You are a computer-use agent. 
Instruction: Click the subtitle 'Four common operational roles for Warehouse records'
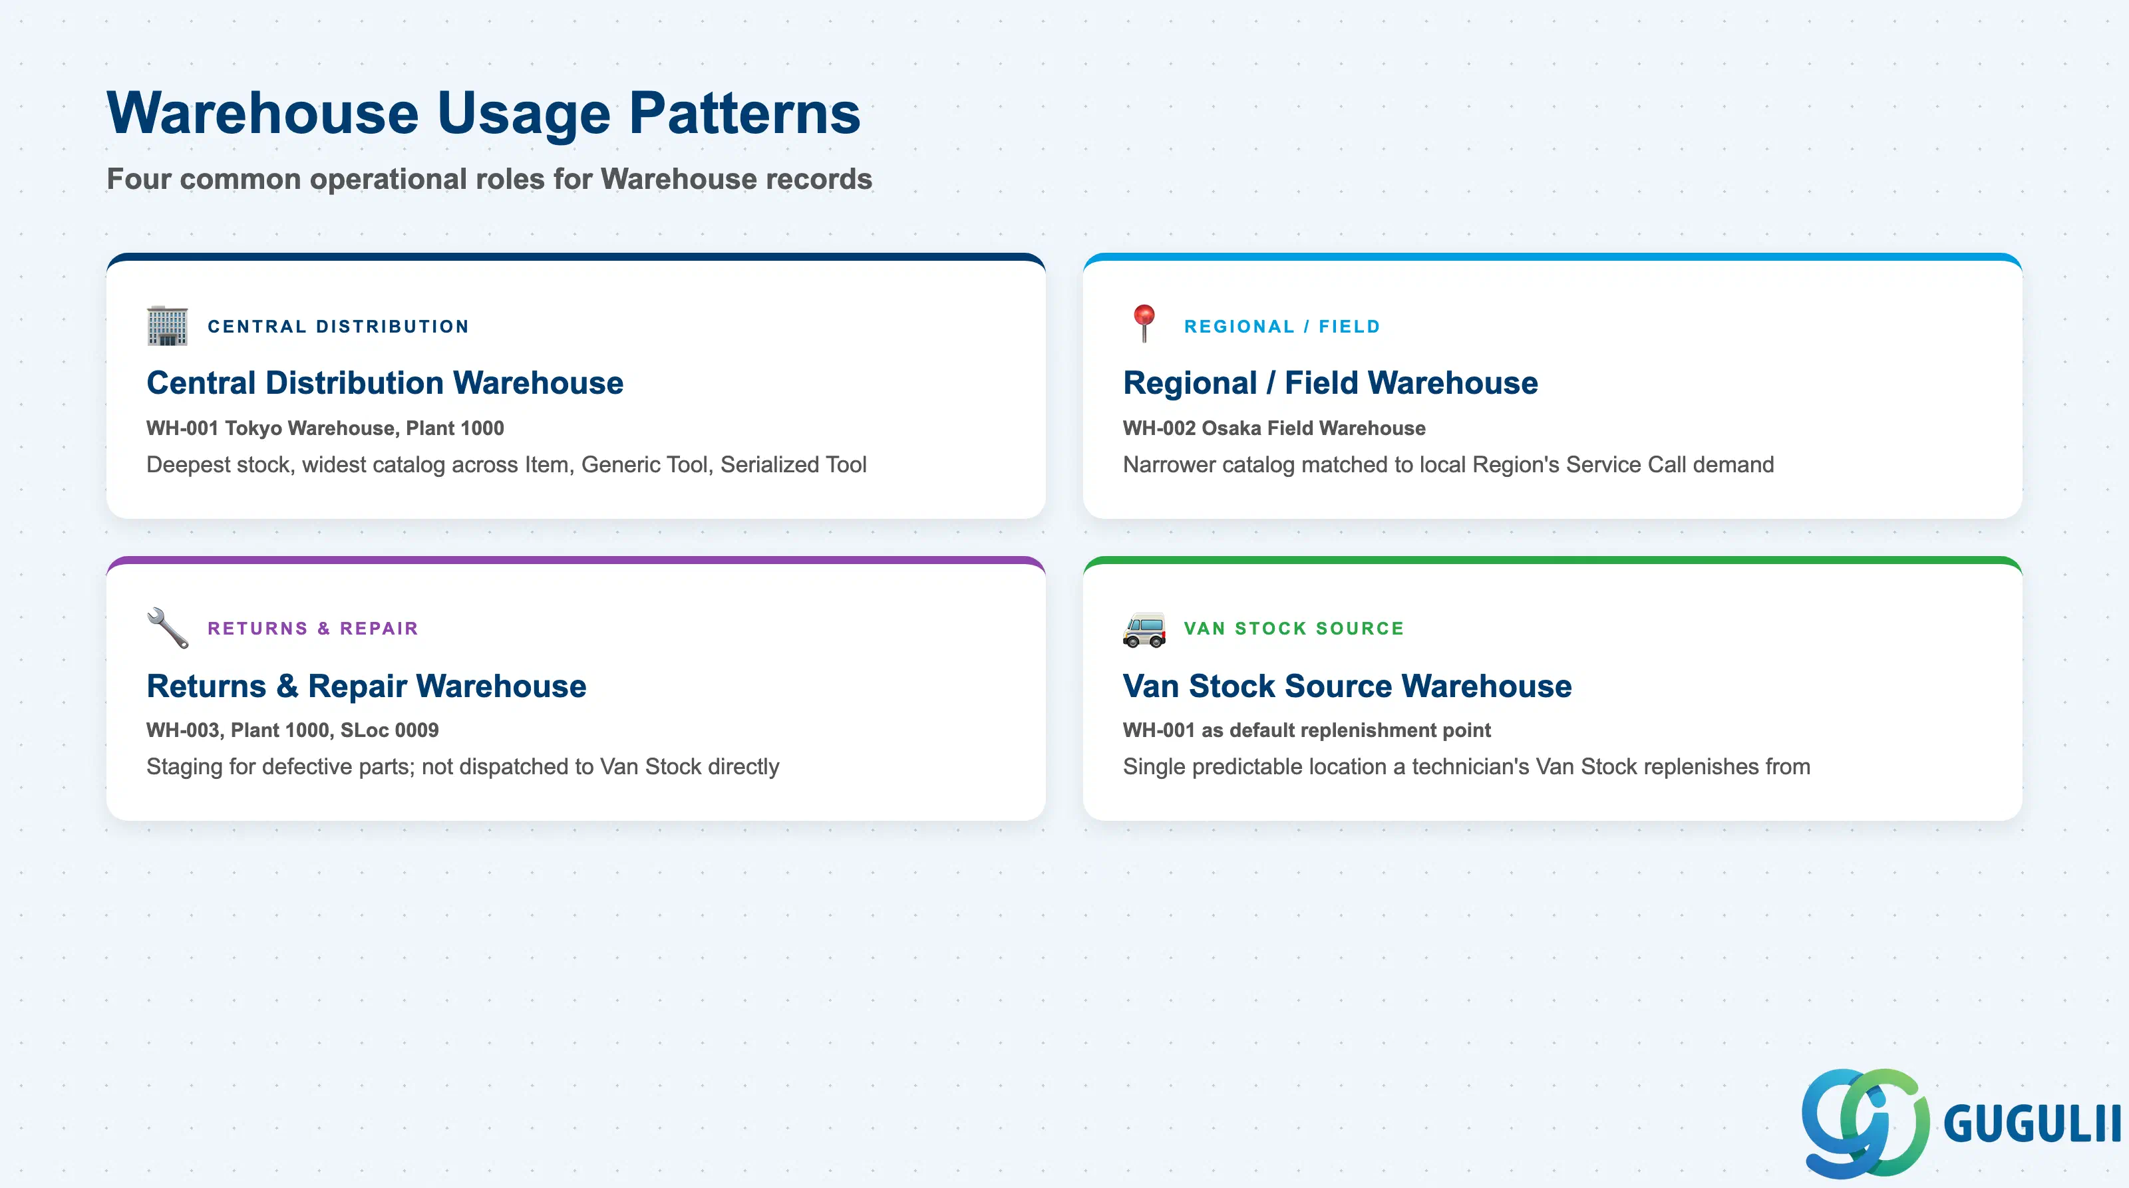(489, 178)
